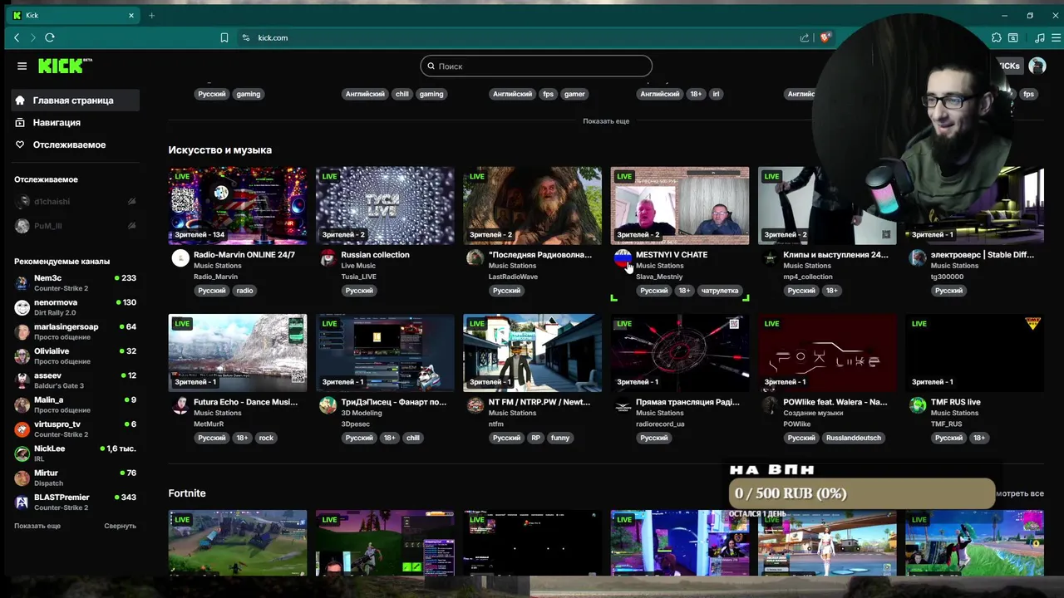Expand Показать еще in recommended channels

pos(37,526)
